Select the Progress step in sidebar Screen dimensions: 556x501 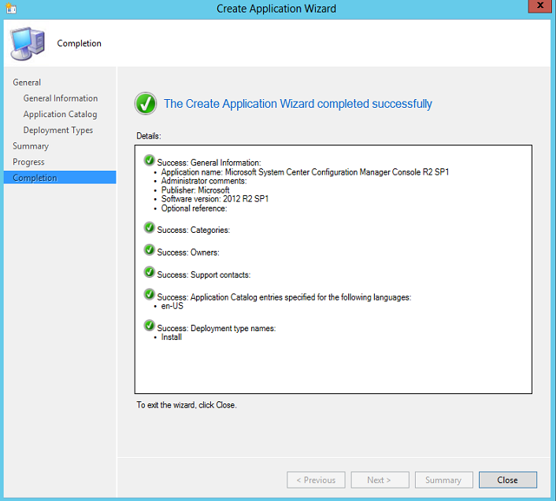point(28,162)
